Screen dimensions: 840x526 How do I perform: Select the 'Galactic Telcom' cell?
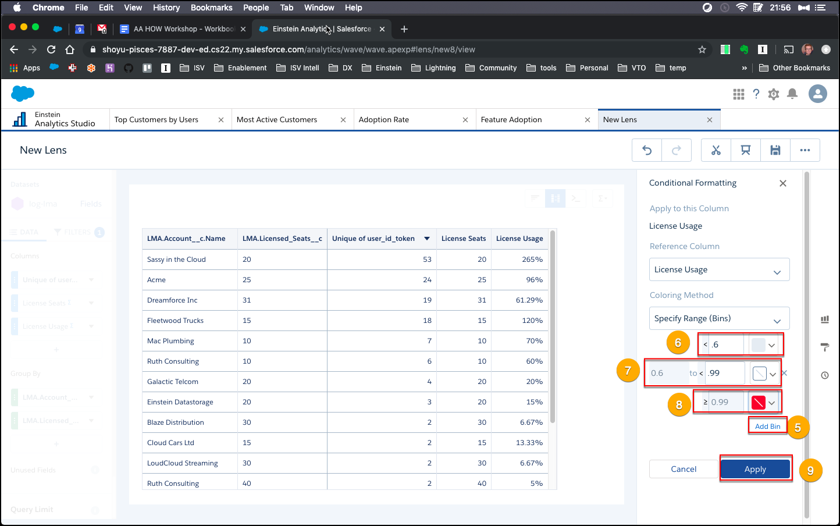coord(190,382)
